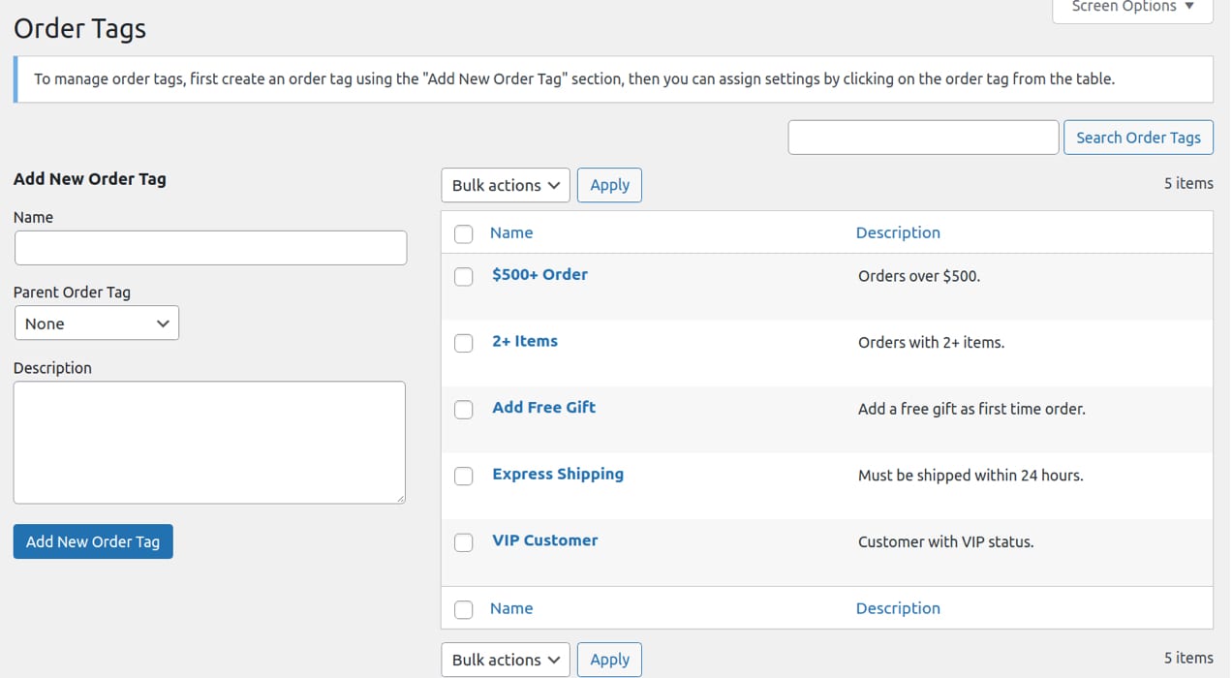Tick the Add Free Gift checkbox
The height and width of the screenshot is (678, 1232).
464,410
